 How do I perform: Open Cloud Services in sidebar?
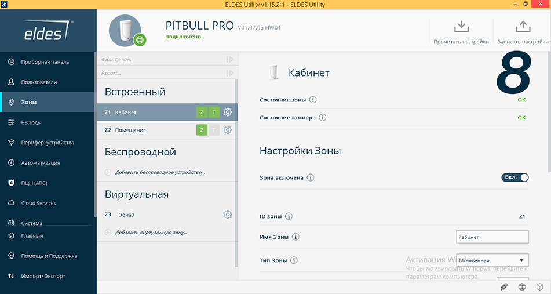point(48,203)
